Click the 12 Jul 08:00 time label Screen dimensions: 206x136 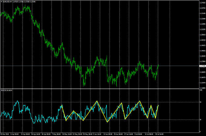point(149,134)
